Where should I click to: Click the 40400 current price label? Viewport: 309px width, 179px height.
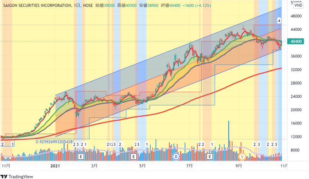coord(295,41)
